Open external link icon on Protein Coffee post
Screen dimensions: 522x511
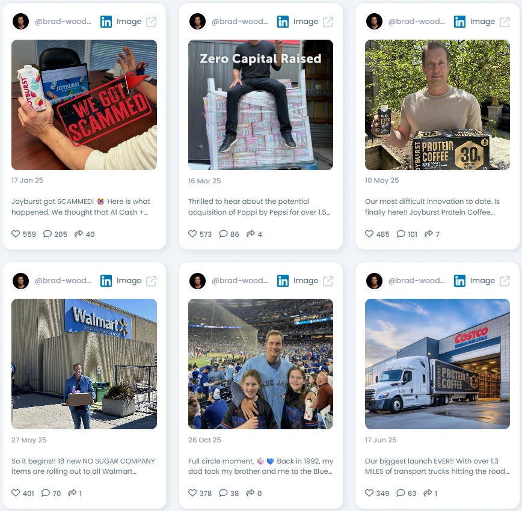[x=505, y=22]
